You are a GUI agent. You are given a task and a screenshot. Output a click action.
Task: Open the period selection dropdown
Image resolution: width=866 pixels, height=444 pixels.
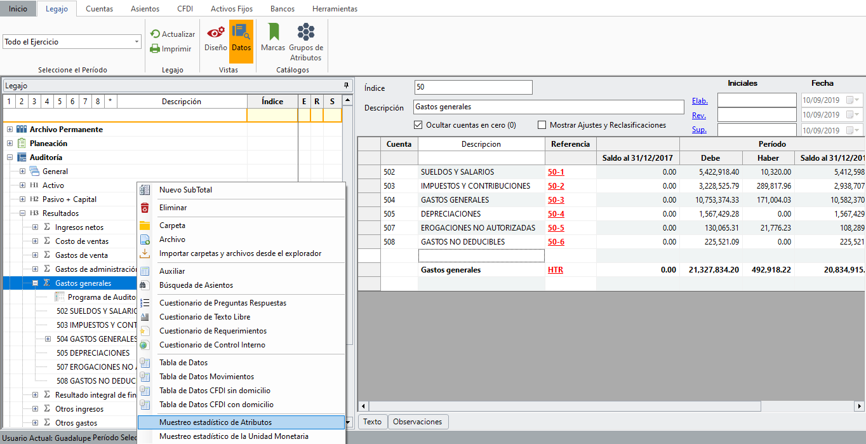137,42
